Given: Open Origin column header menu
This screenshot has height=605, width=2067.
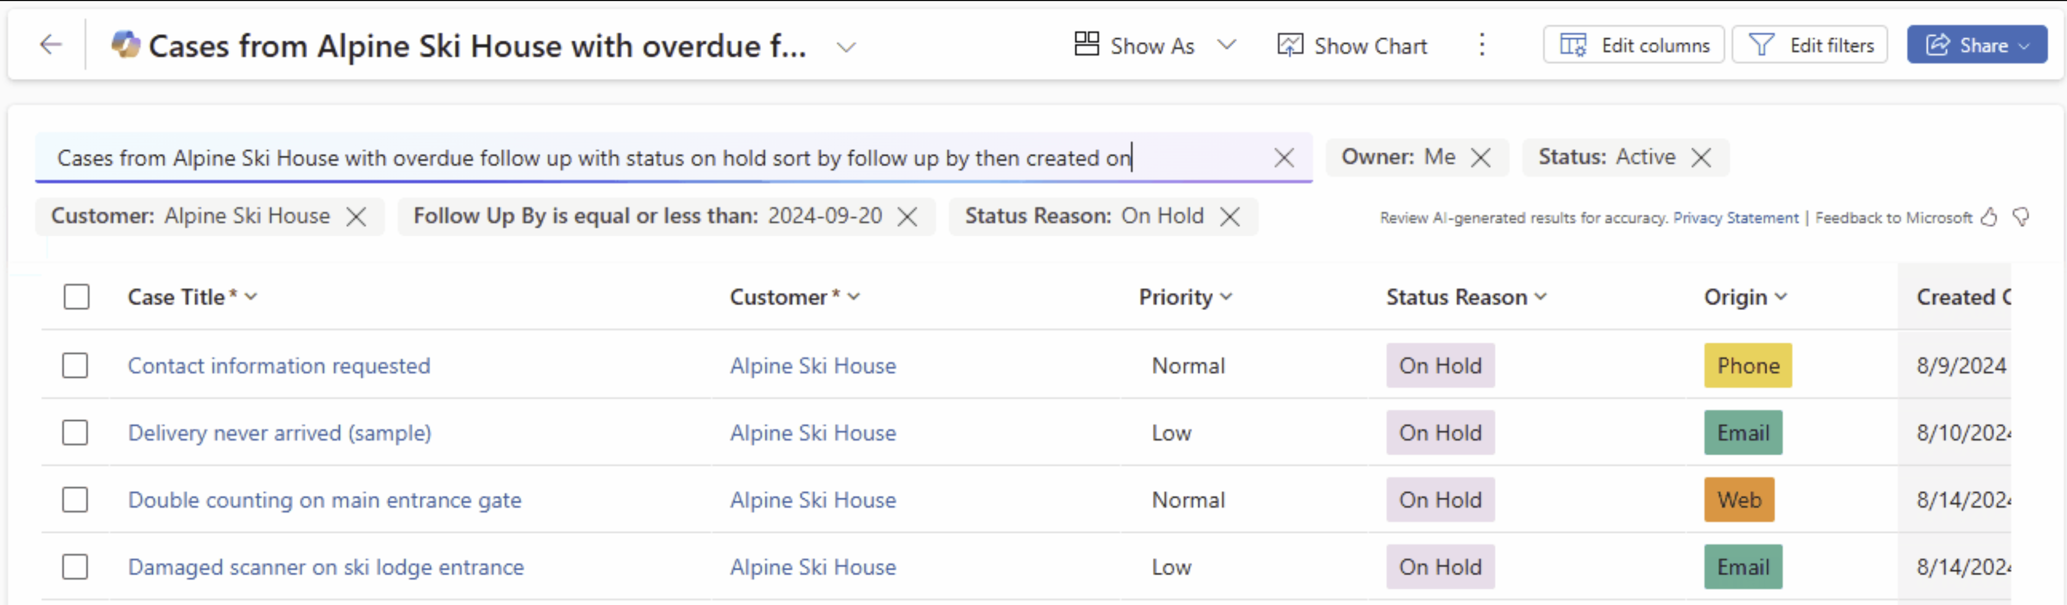Looking at the screenshot, I should pos(1745,297).
